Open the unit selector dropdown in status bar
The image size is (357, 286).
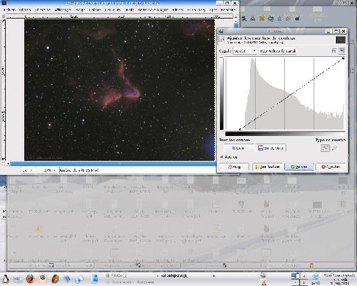[x=28, y=170]
